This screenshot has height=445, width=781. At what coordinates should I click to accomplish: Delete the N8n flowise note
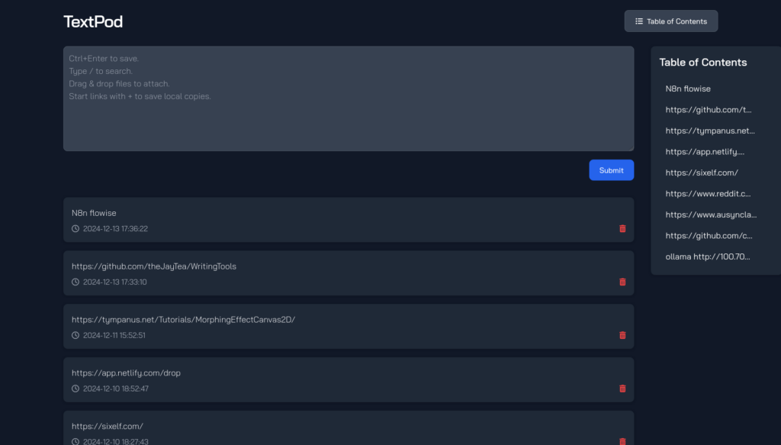pos(622,228)
